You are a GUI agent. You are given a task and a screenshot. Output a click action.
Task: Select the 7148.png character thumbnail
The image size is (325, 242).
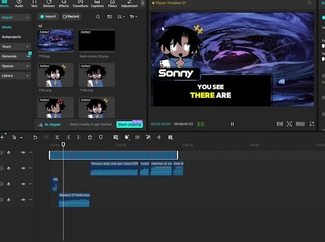tap(97, 75)
